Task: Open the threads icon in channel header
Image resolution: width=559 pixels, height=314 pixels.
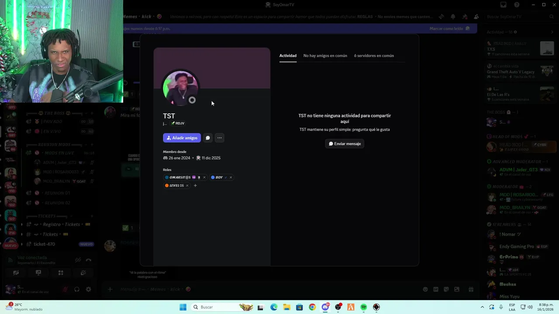Action: pos(442,17)
